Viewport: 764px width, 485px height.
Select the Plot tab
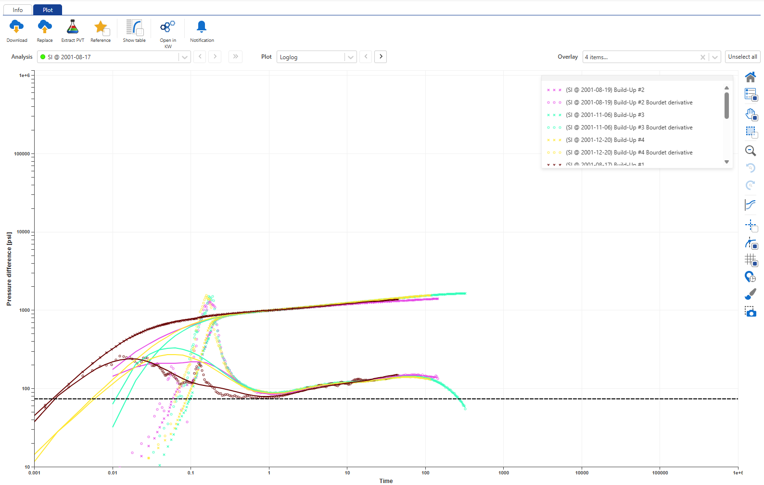tap(48, 10)
